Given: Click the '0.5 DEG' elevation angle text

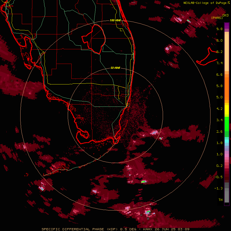Looking at the screenshot, I should (x=128, y=229).
